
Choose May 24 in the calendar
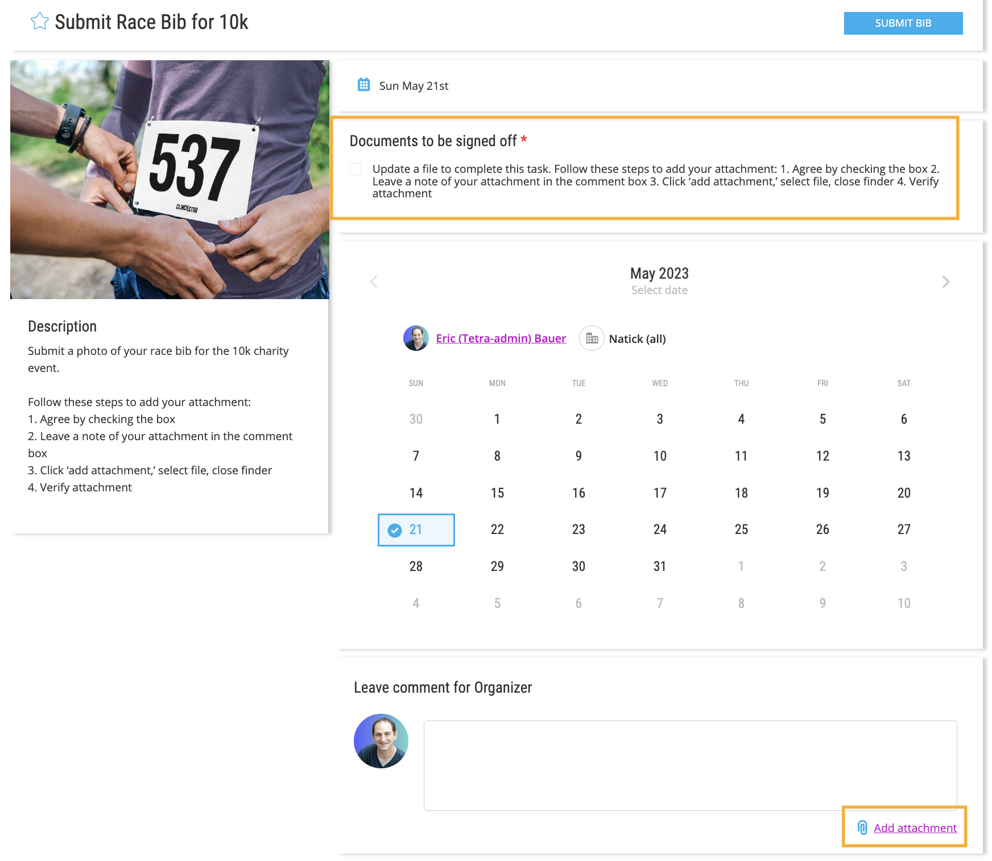tap(660, 529)
